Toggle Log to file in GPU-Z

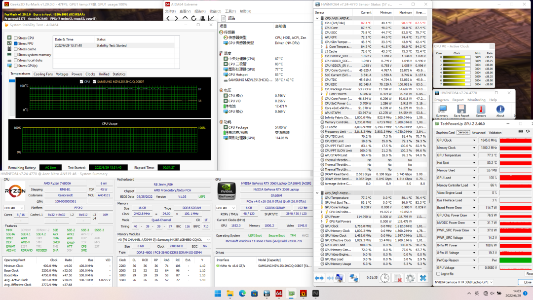click(438, 273)
